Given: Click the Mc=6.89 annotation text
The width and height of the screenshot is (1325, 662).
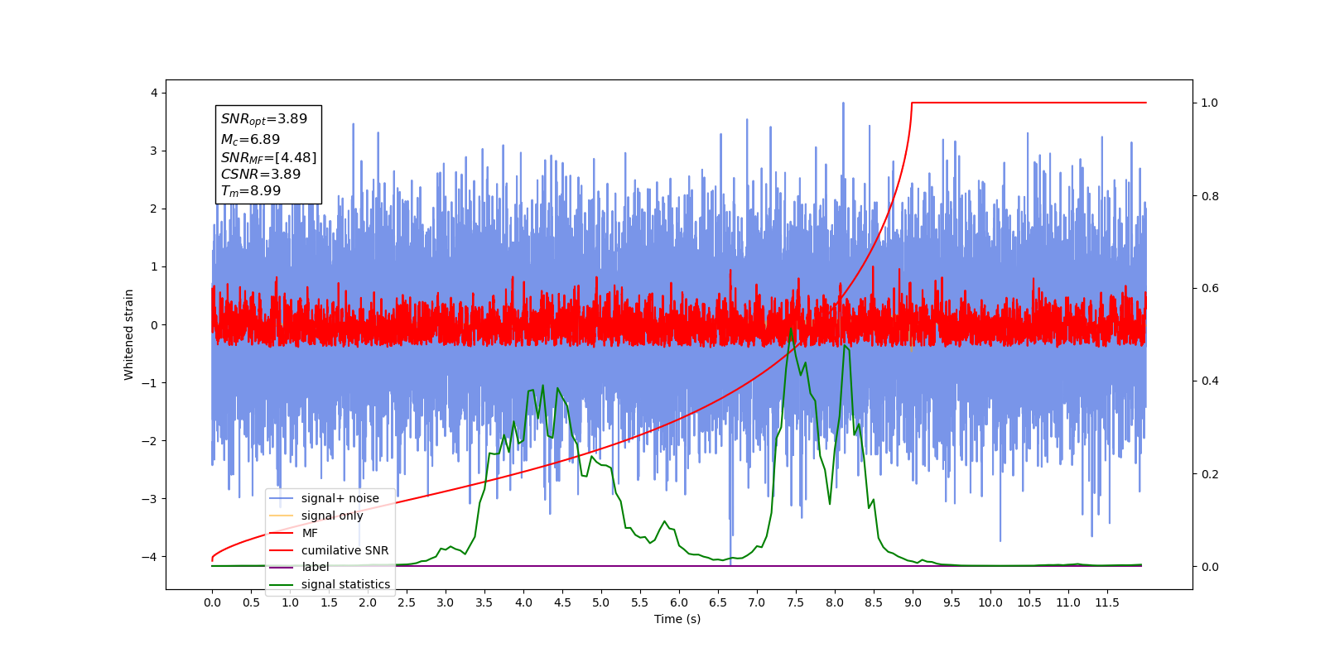Looking at the screenshot, I should [x=250, y=140].
